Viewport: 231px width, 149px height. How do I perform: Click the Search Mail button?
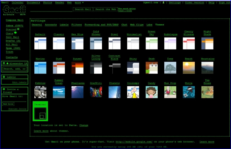(83, 9)
